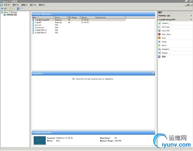Image resolution: width=193 pixels, height=151 pixels.
Task: Open the 帮助(H) menu
Action: (42, 5)
